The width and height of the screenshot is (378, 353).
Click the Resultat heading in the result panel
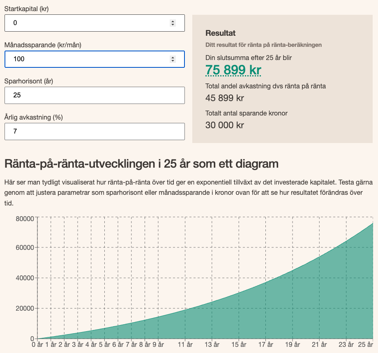click(220, 33)
